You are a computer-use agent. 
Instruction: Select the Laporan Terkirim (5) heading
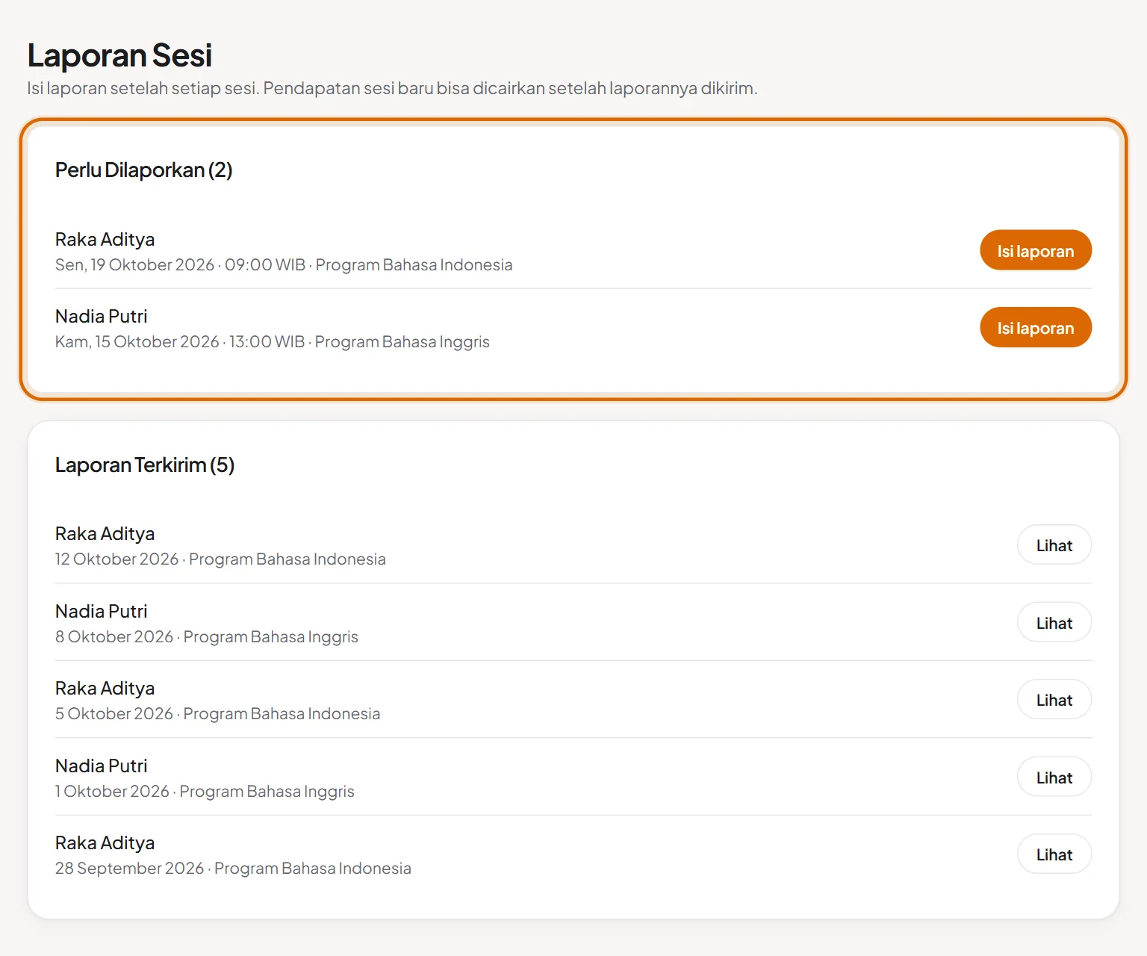point(145,465)
